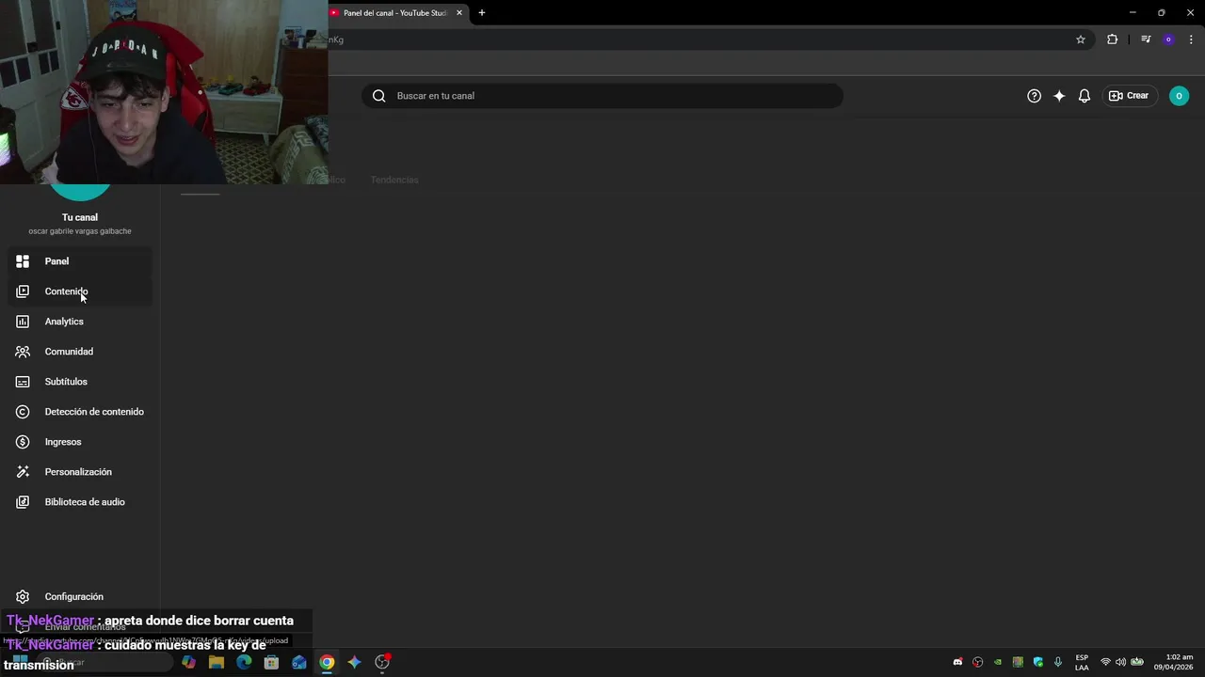Viewport: 1205px width, 677px height.
Task: Click the volume speaker tray icon
Action: (x=1120, y=662)
